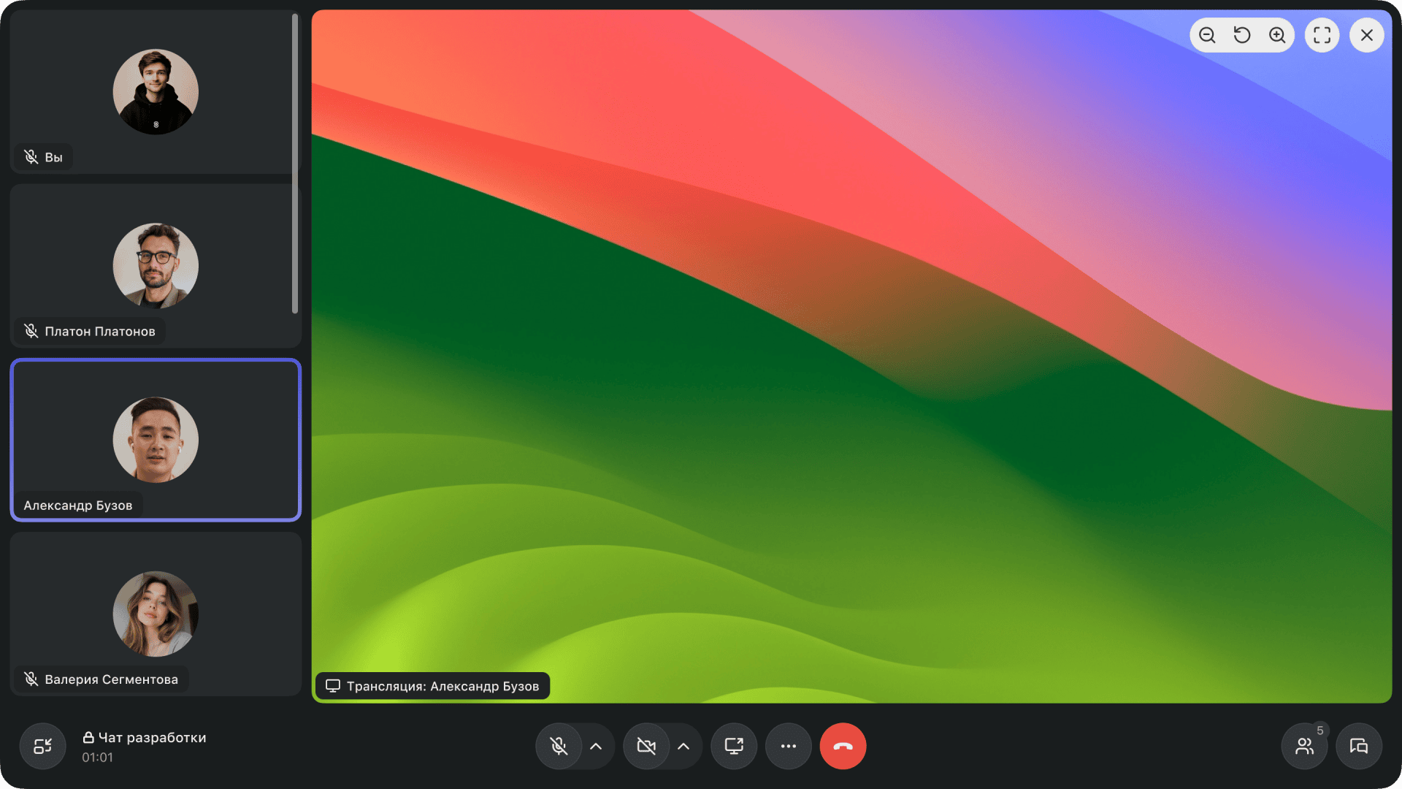The image size is (1402, 789).
Task: Click the minimize call window icon
Action: click(42, 746)
